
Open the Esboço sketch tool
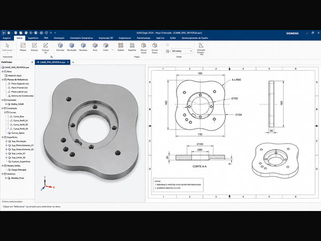pyautogui.click(x=34, y=47)
